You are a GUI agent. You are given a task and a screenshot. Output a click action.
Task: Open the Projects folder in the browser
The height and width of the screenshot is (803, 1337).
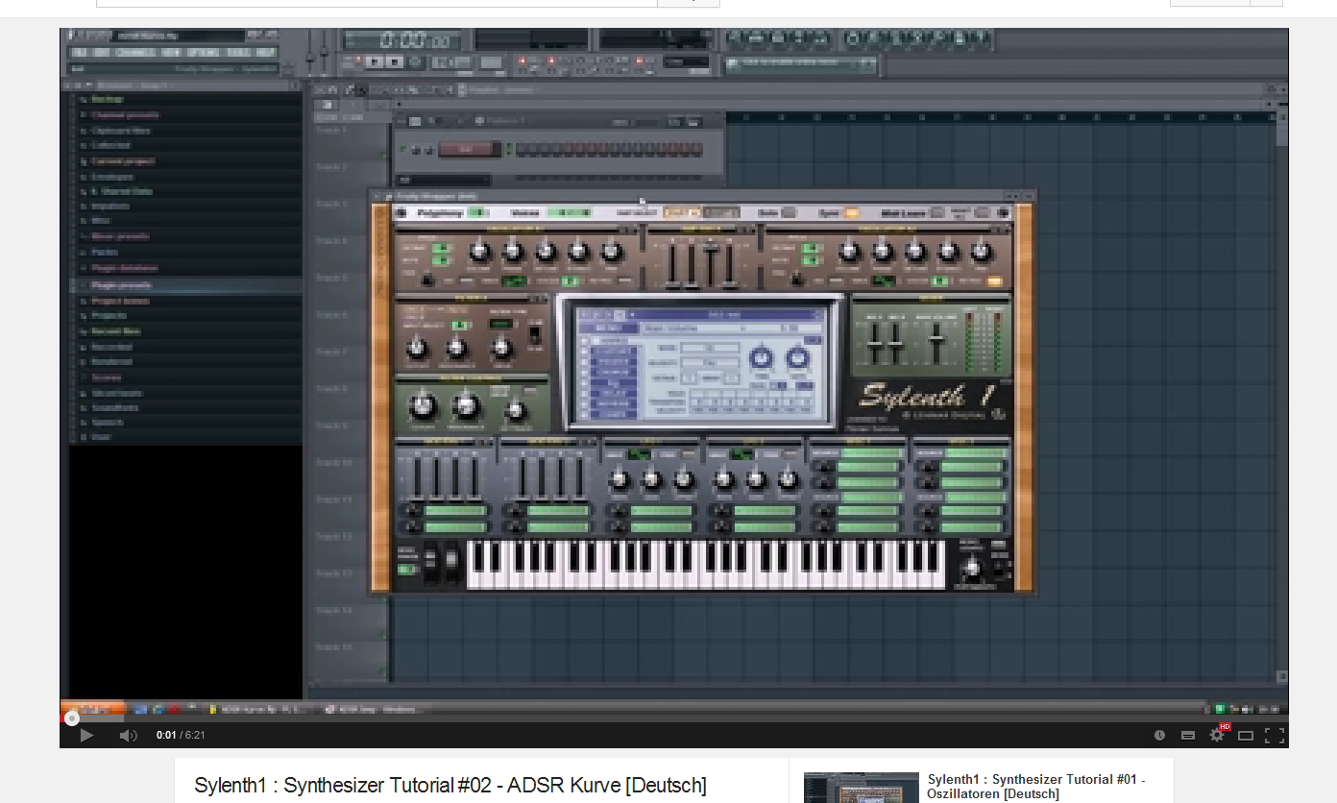click(109, 316)
